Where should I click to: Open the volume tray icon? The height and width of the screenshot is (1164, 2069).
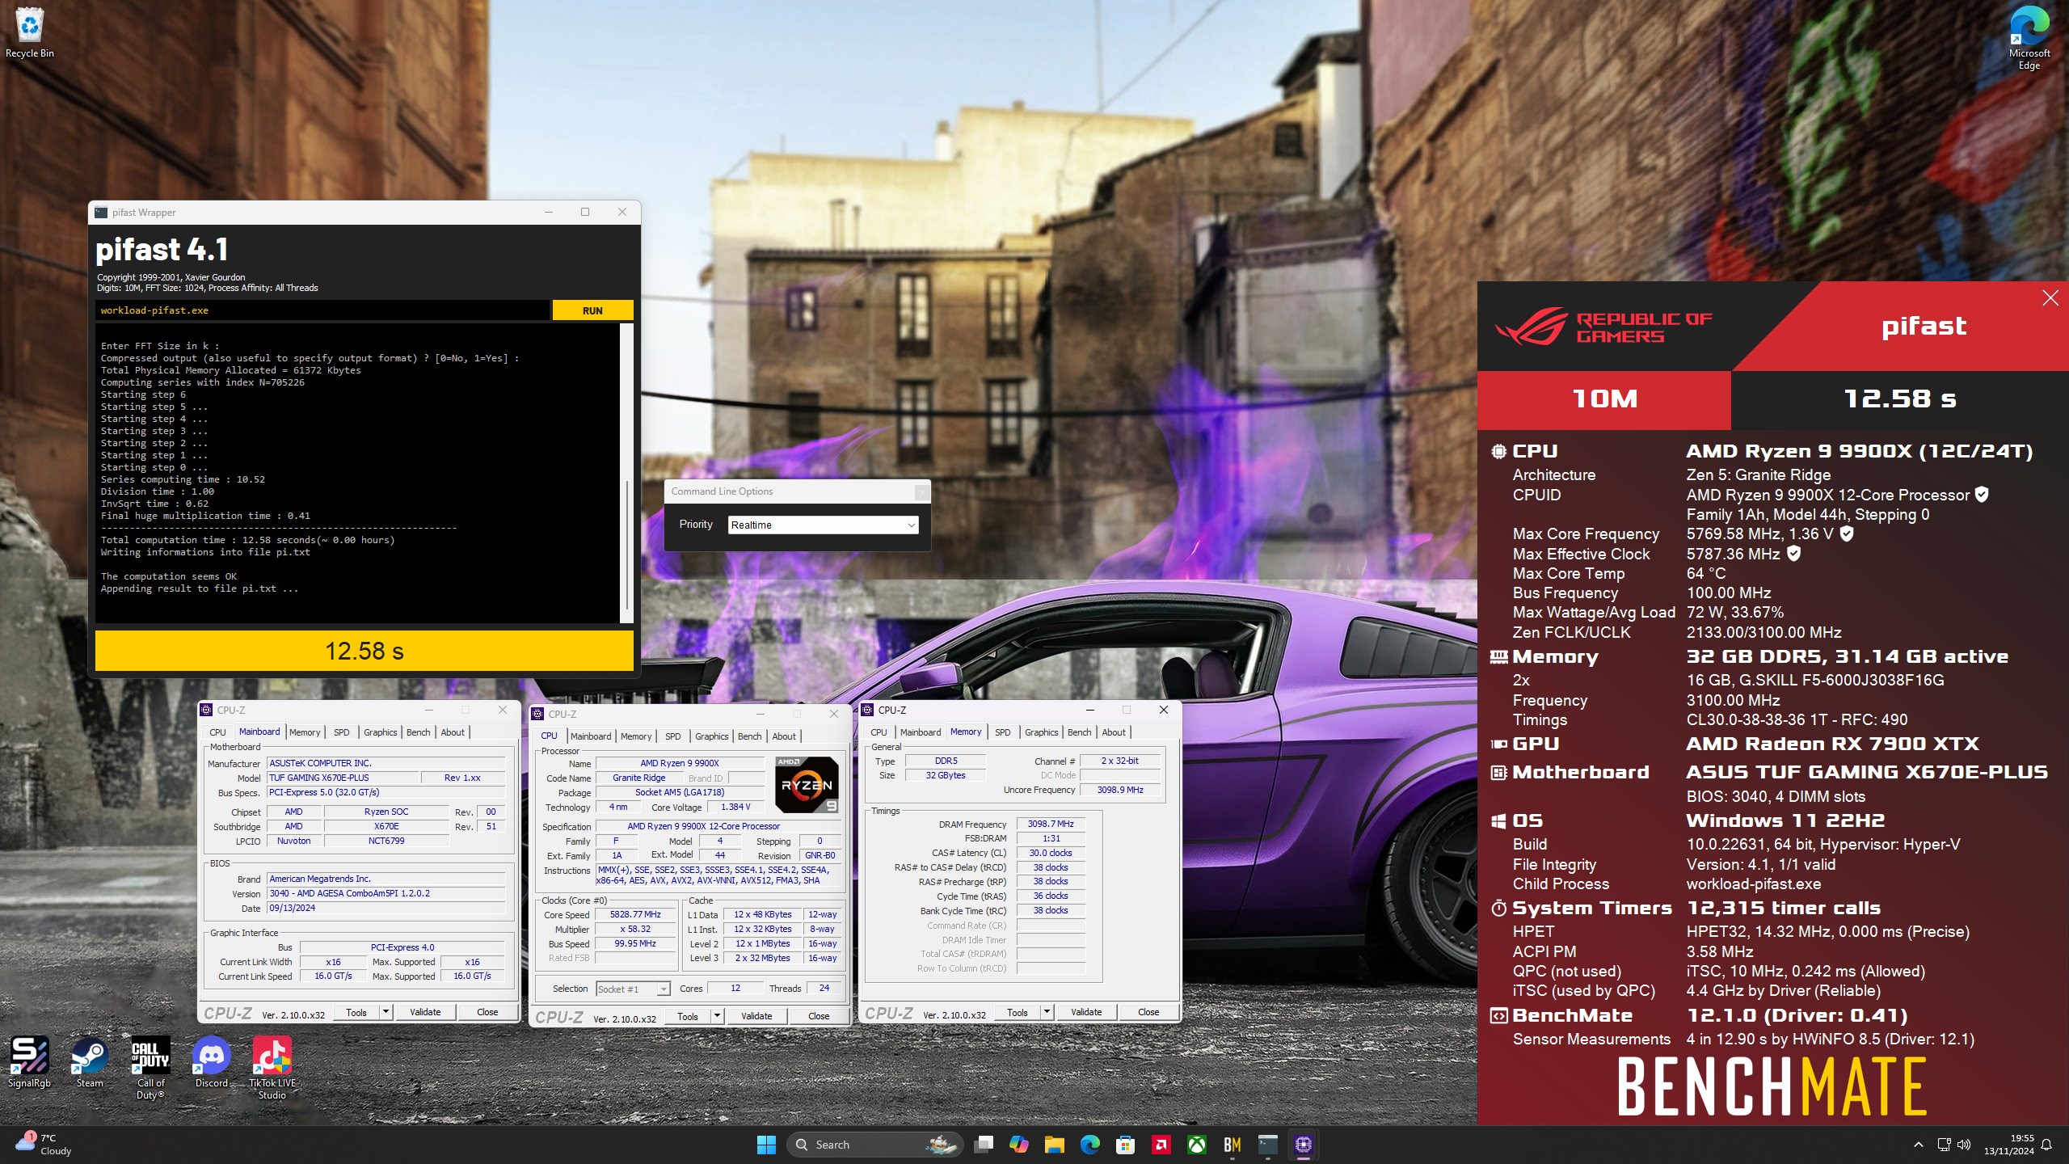(1965, 1145)
